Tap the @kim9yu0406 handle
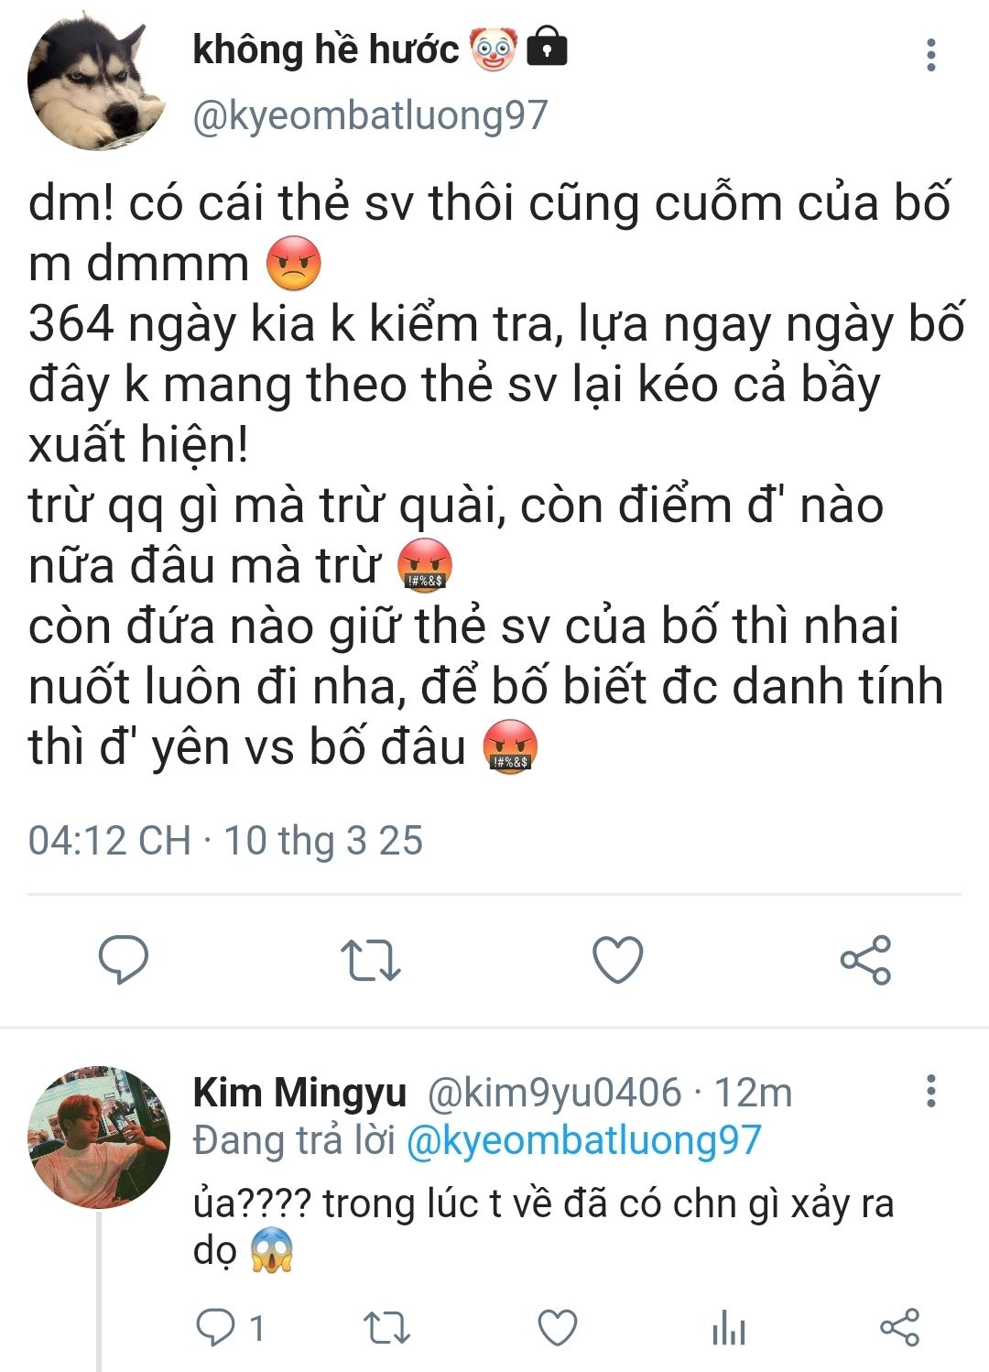The image size is (989, 1372). coord(555,1092)
